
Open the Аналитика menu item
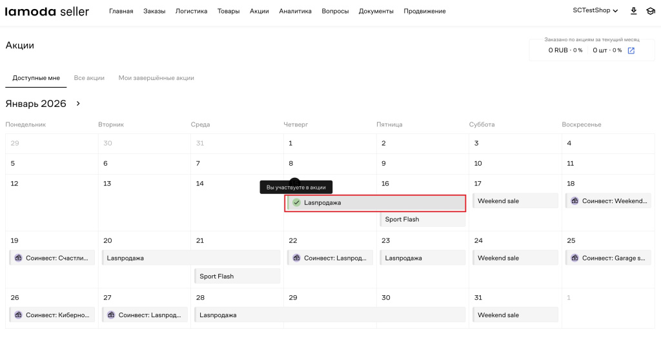295,11
